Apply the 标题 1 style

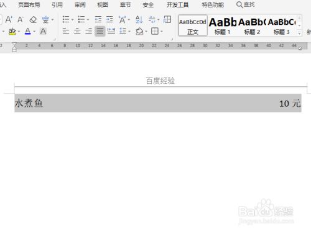click(222, 25)
